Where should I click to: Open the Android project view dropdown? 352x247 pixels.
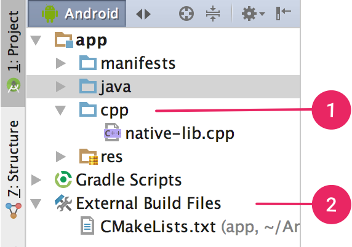(77, 14)
